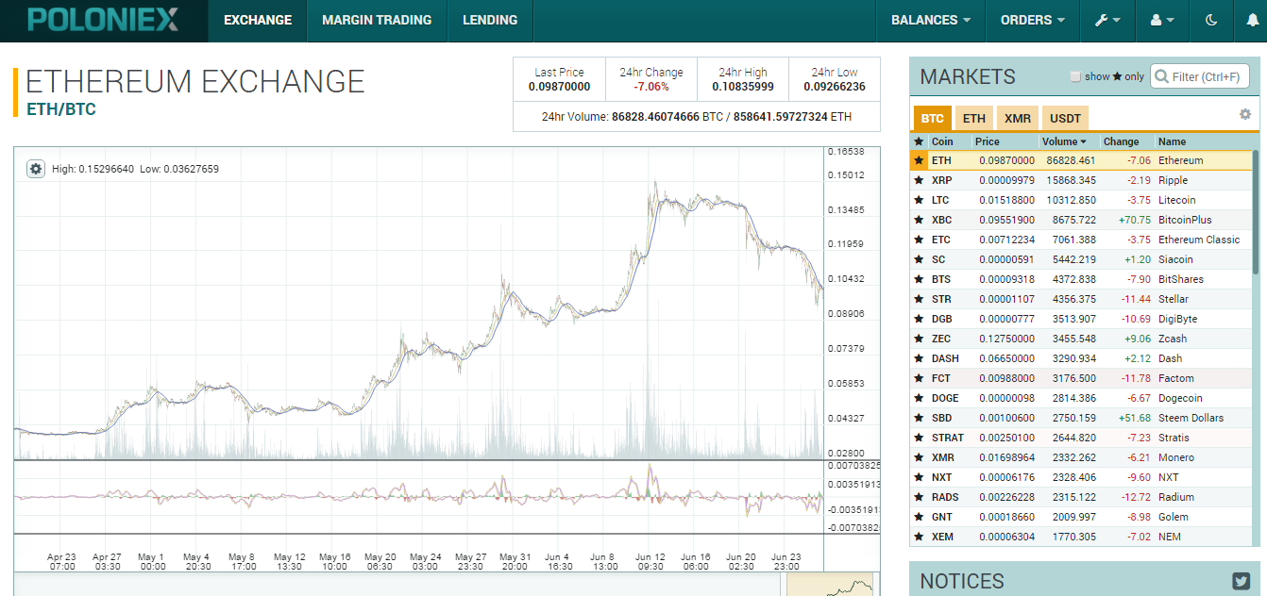Image resolution: width=1267 pixels, height=596 pixels.
Task: Open the Exchange tab
Action: coord(258,20)
